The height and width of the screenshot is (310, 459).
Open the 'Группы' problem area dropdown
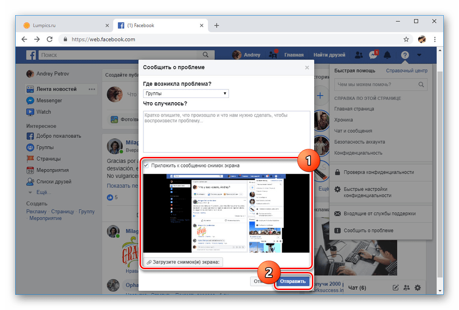[186, 94]
